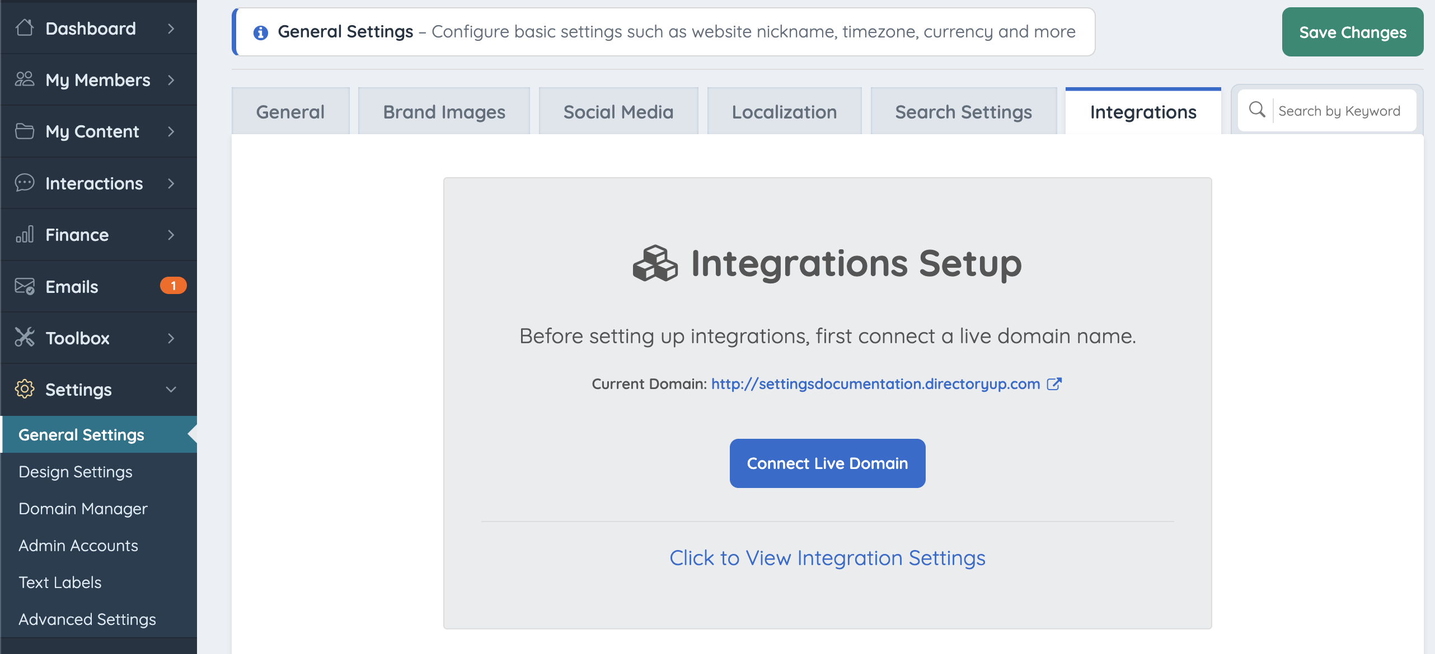
Task: Open the external link icon beside the domain
Action: pos(1054,384)
